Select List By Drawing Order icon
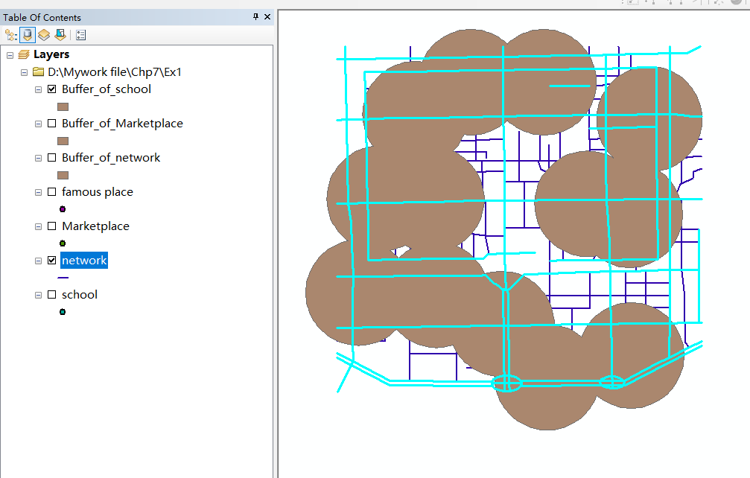The width and height of the screenshot is (750, 478). click(x=11, y=35)
